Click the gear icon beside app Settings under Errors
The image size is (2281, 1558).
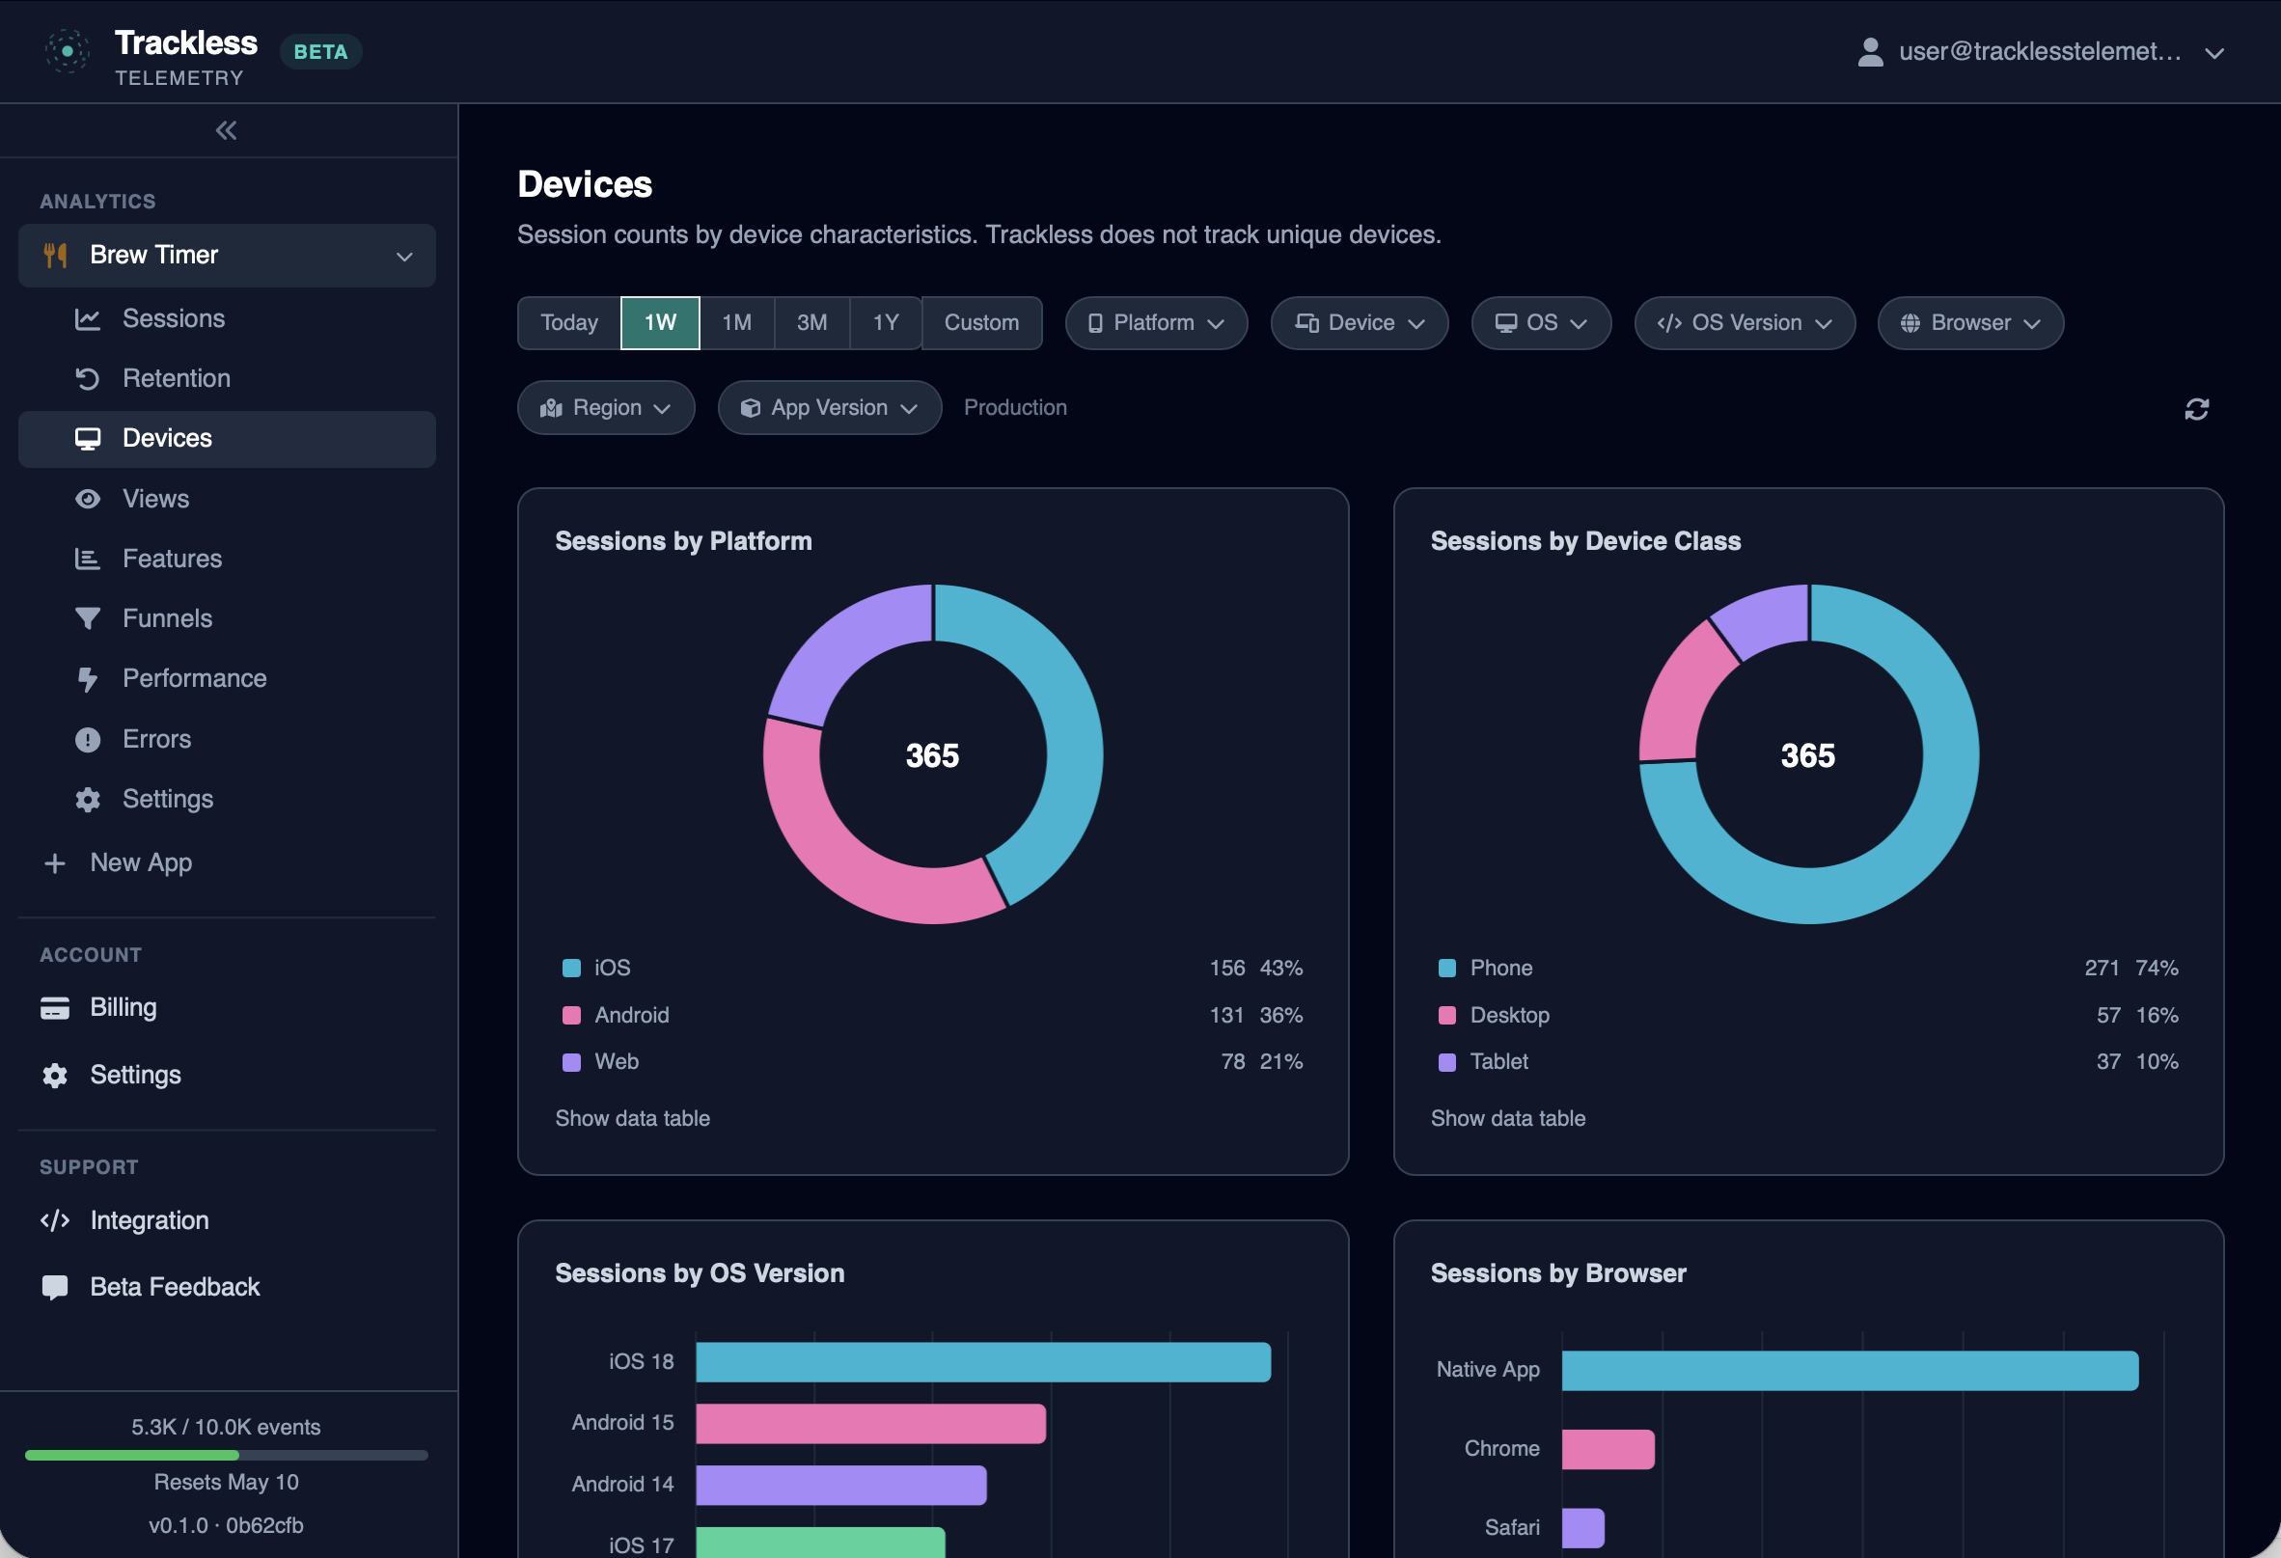pos(89,800)
